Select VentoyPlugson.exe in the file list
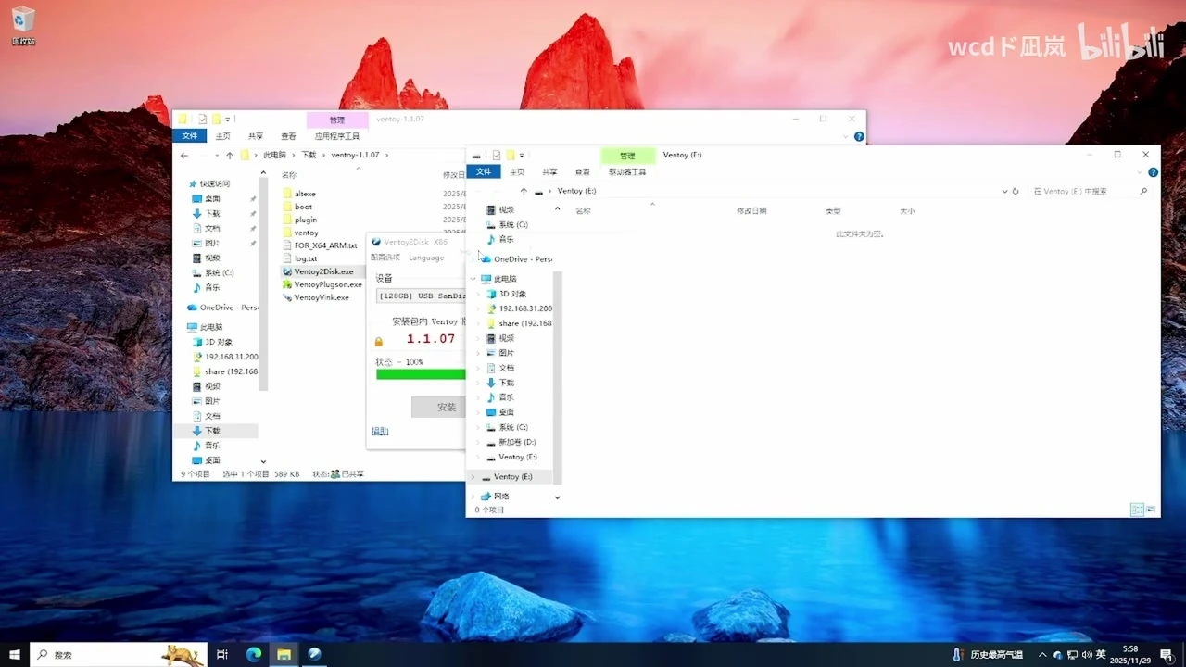The image size is (1186, 667). [x=322, y=284]
